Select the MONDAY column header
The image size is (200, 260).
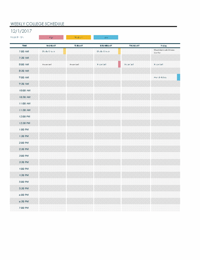51,45
